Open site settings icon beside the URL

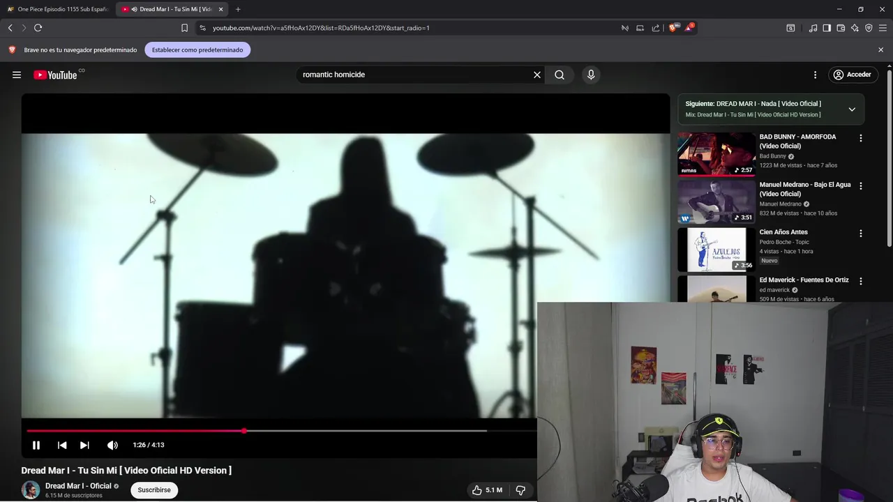click(x=202, y=28)
